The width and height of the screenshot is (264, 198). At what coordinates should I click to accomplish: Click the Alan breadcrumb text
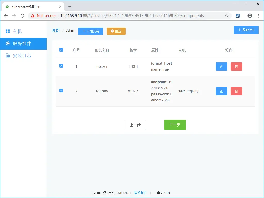(70, 30)
